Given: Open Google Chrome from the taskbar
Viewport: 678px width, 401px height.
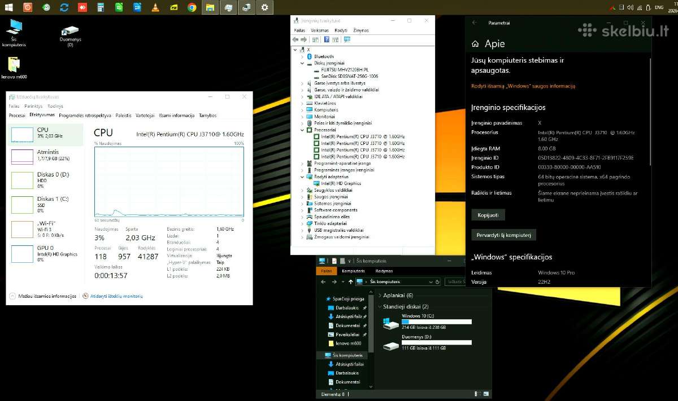Looking at the screenshot, I should click(x=192, y=7).
